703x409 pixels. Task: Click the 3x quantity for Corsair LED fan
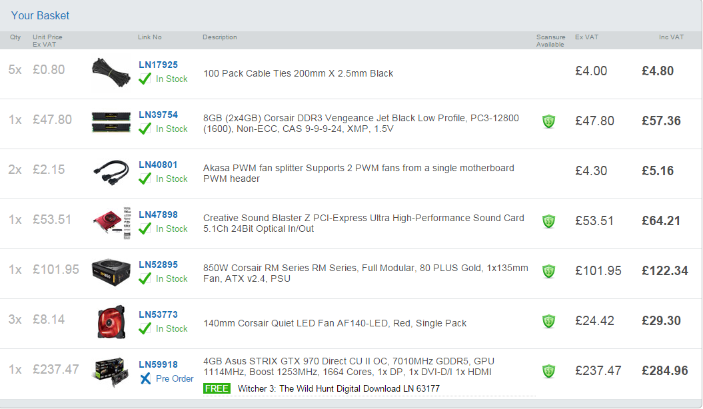(x=15, y=319)
